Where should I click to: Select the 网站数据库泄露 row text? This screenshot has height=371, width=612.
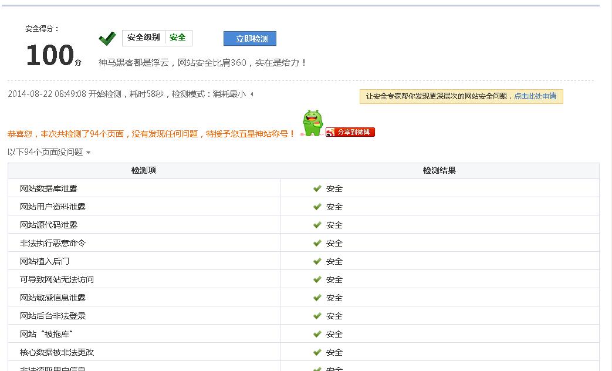click(49, 188)
